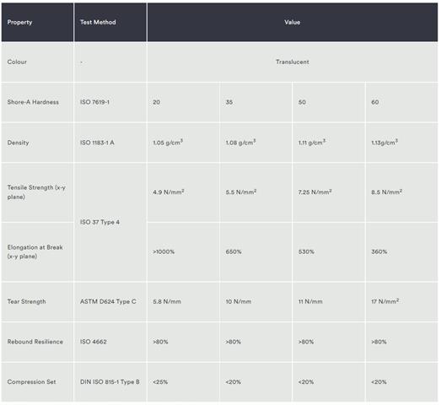The image size is (441, 405).
Task: Select the ISO 37 Type 4 cell
Action: (110, 222)
